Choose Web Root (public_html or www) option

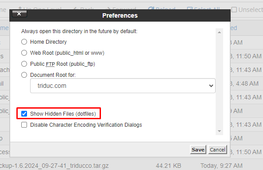[x=24, y=53]
